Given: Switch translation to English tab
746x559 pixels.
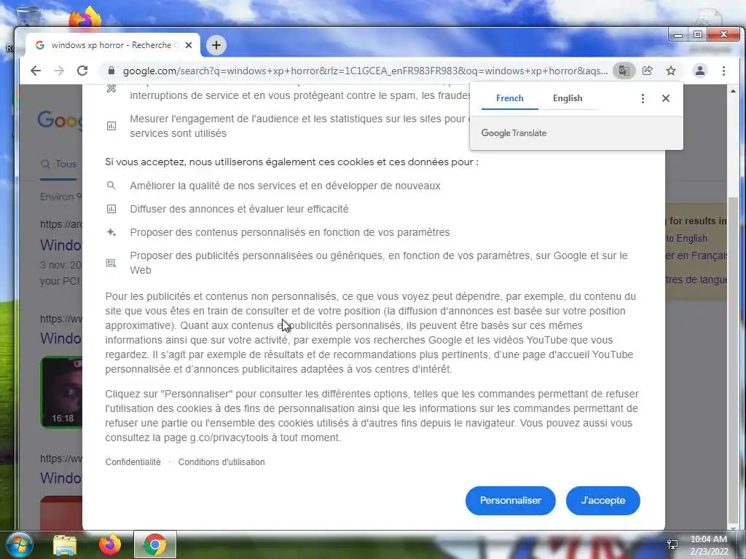Looking at the screenshot, I should [x=568, y=98].
